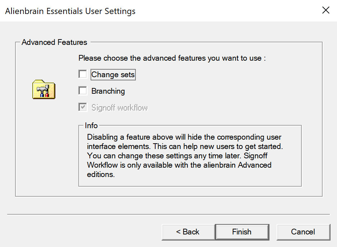Screen dimensions: 337x247
Task: Close the Alienbrain Essentials dialog window
Action: 326,10
